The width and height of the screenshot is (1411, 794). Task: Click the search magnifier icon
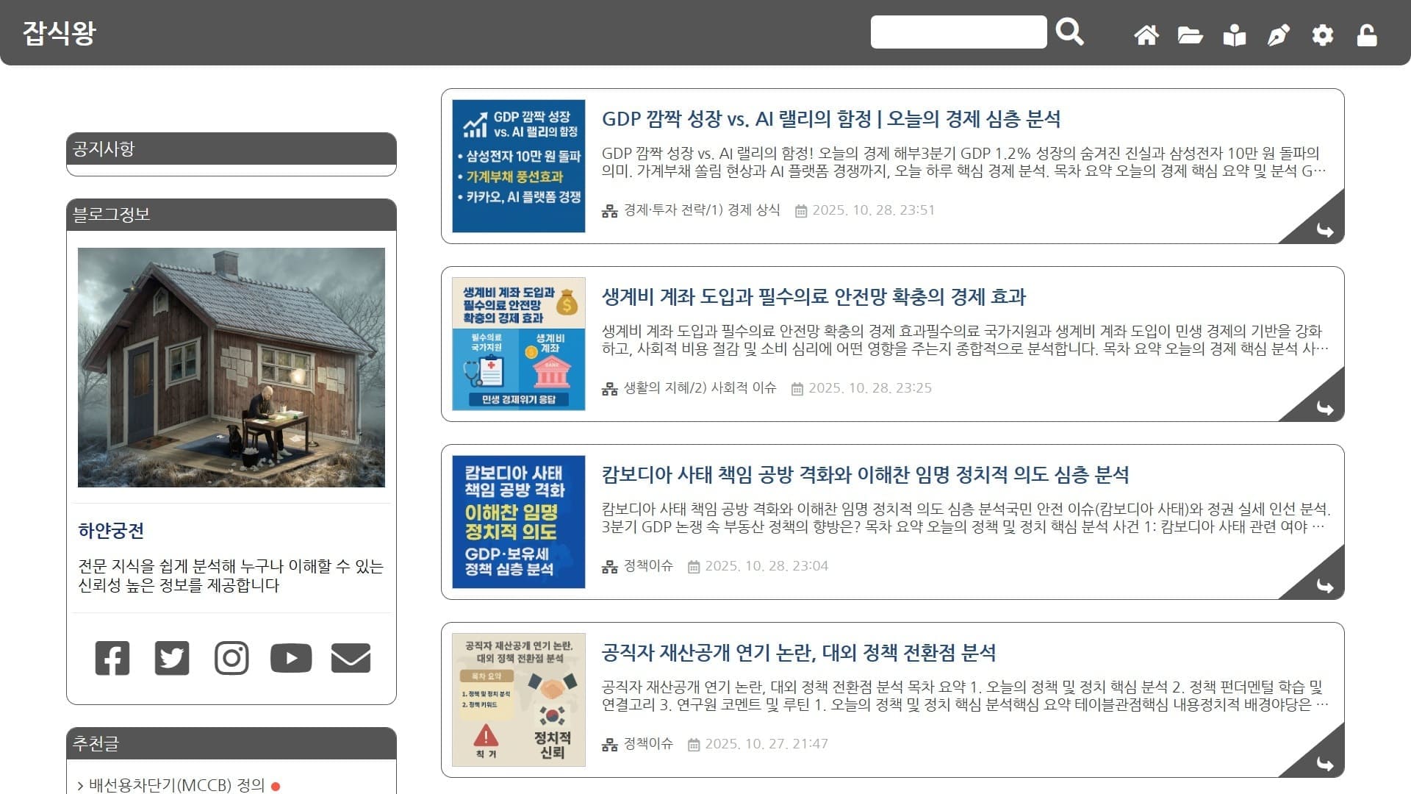tap(1069, 32)
